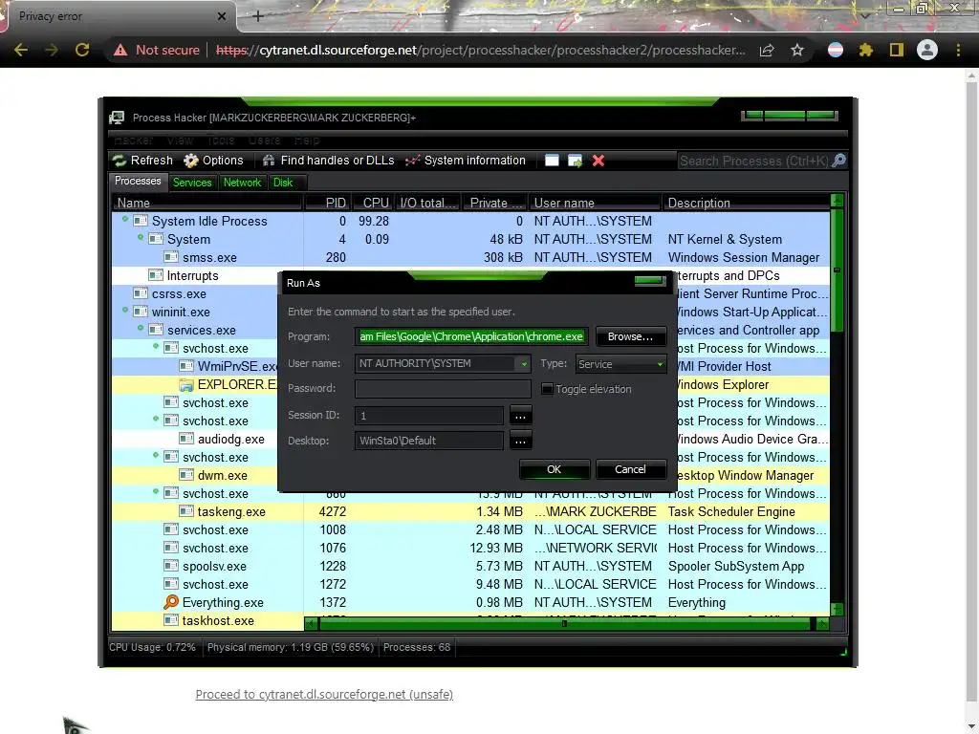
Task: Open the View menu
Action: pyautogui.click(x=180, y=140)
